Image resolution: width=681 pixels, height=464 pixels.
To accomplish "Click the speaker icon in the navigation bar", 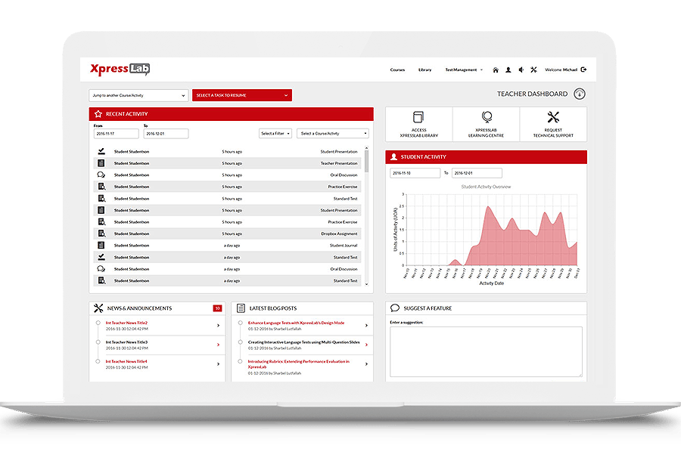I will click(x=521, y=70).
